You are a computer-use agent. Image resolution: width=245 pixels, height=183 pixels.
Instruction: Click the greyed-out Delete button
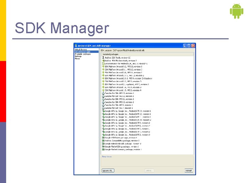coord(149,170)
